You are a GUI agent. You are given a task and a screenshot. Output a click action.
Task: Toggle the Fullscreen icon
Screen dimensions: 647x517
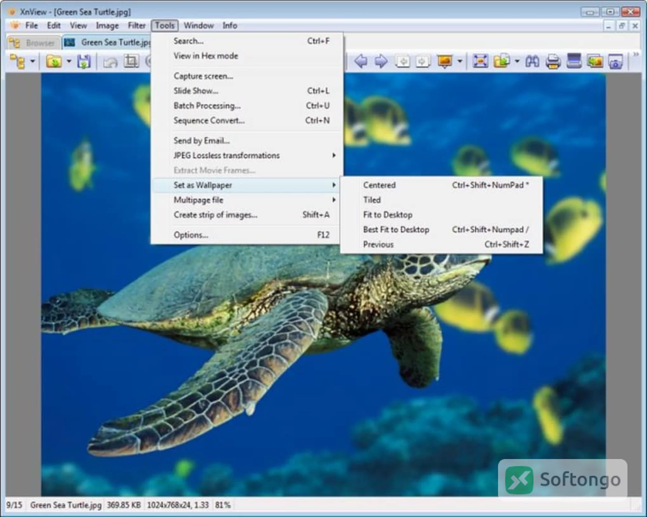pyautogui.click(x=480, y=61)
